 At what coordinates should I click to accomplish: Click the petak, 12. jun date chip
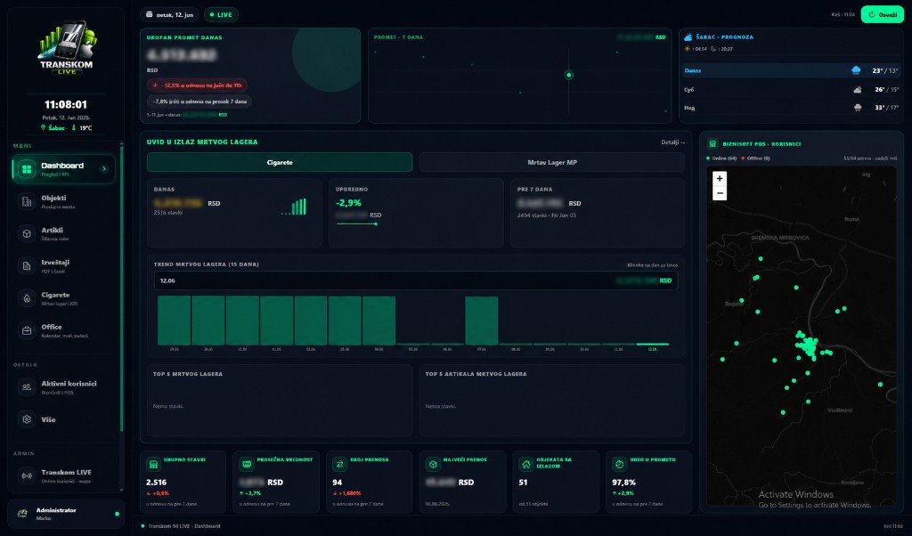click(x=169, y=14)
